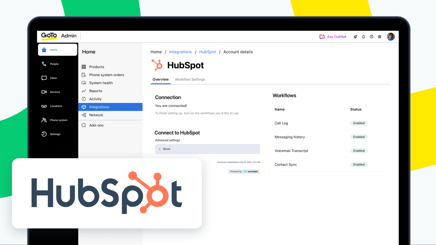Expand the Show advanced settings row
Screen dimensions: 436x245
point(207,149)
